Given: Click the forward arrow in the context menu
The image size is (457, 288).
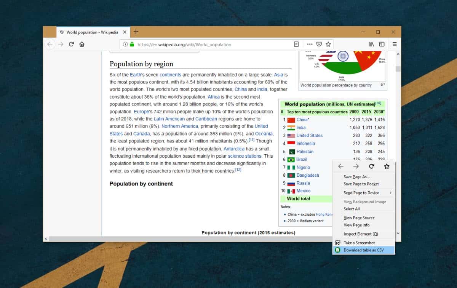Looking at the screenshot, I should [356, 166].
